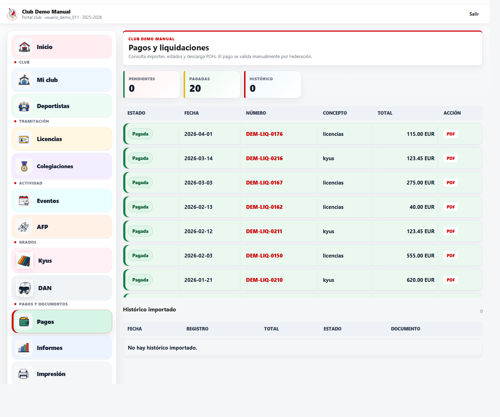Click the club logo in header
The image size is (500, 417).
click(x=12, y=14)
